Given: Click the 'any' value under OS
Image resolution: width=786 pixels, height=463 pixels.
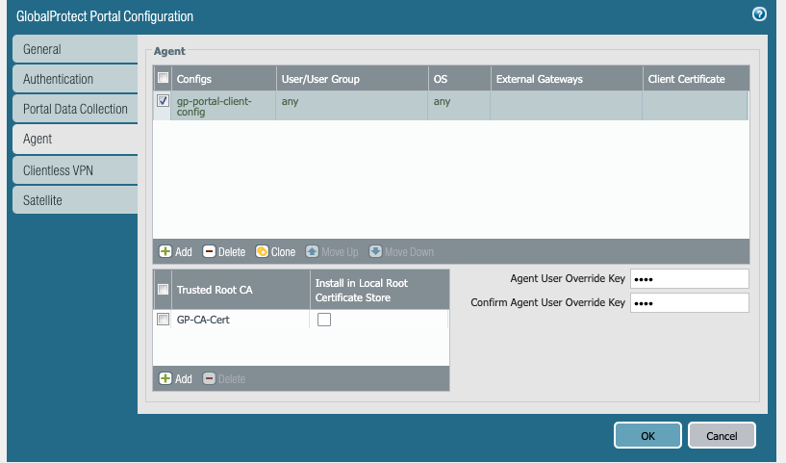Looking at the screenshot, I should tap(442, 101).
